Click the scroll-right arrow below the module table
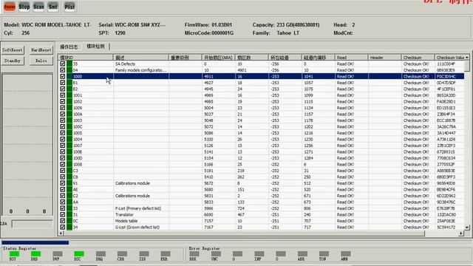The height and width of the screenshot is (266, 473). click(x=461, y=233)
